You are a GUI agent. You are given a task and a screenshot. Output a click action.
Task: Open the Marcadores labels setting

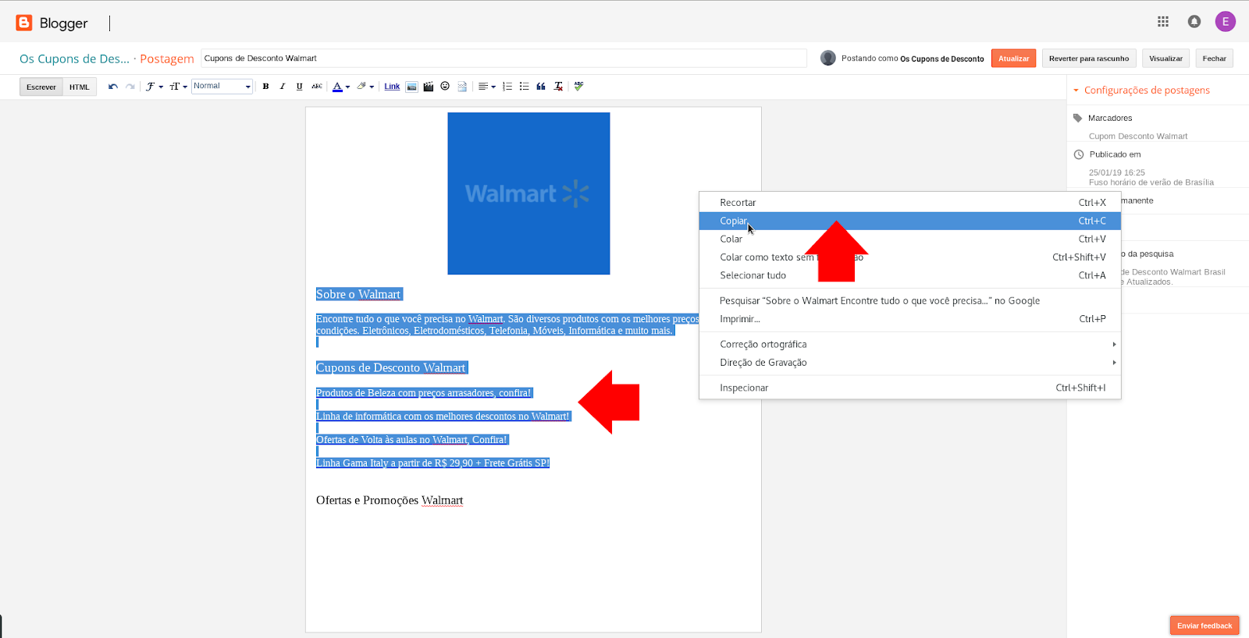(1110, 118)
